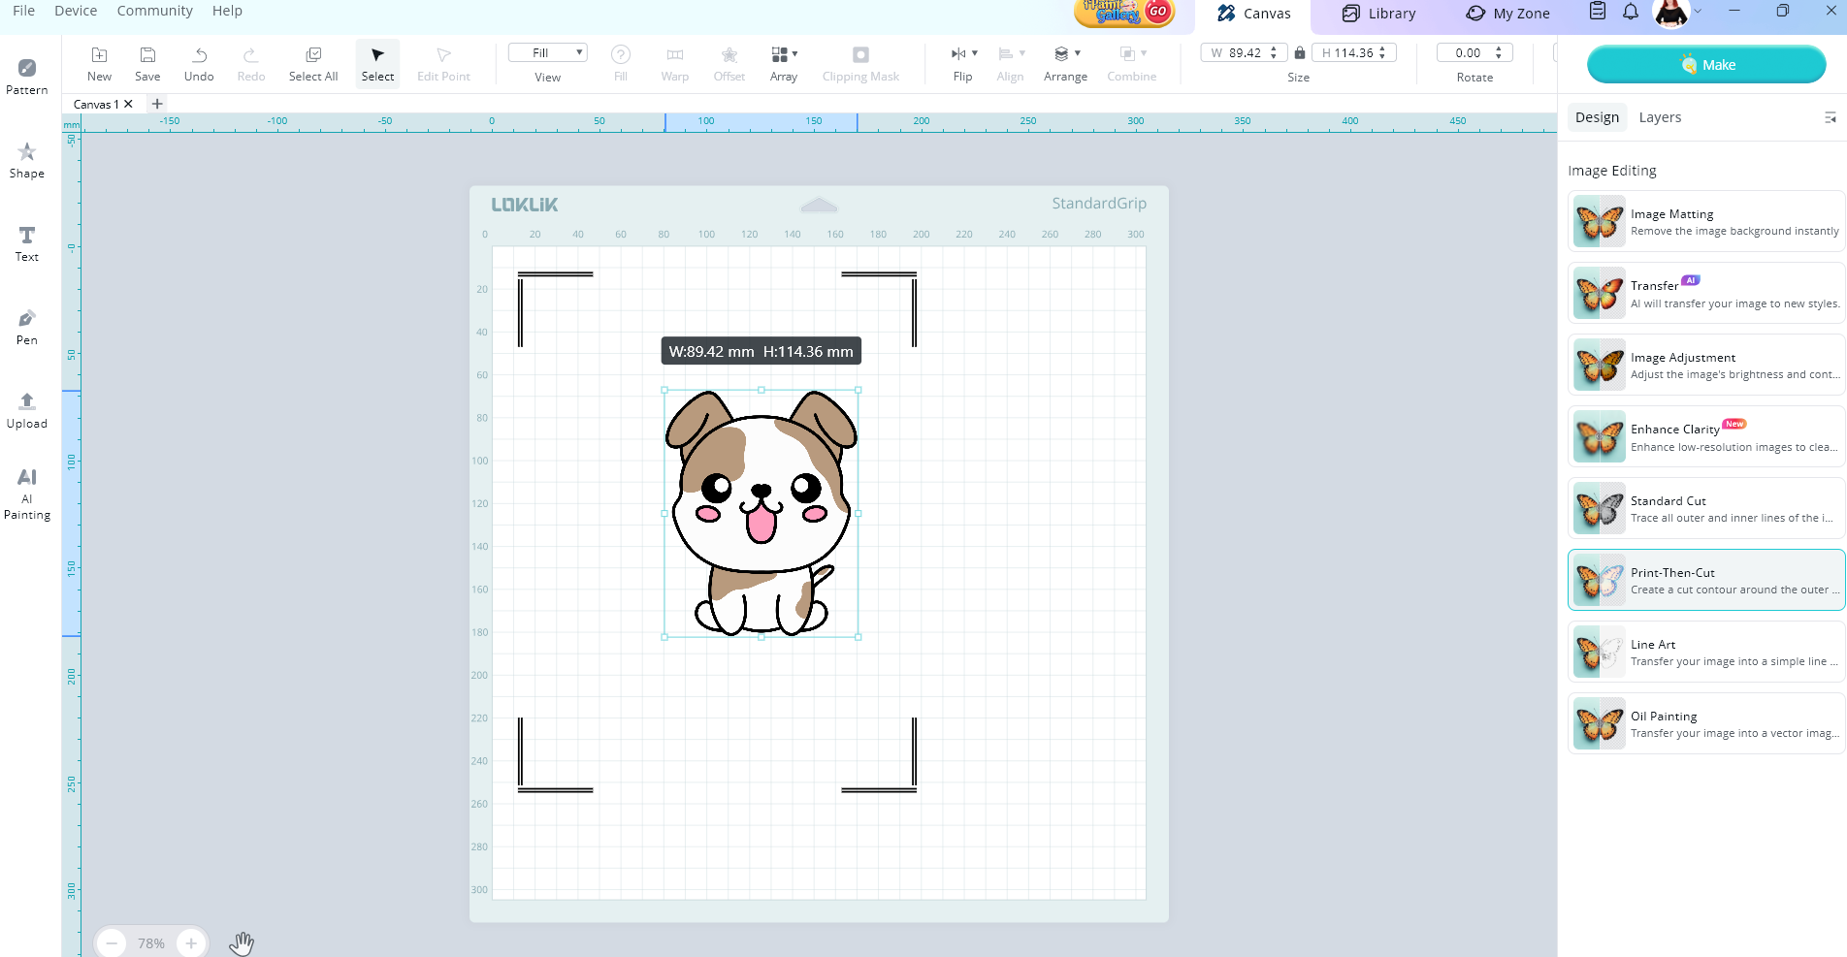Open the AI Painting tool
Screen dimensions: 1847x957
(x=27, y=494)
